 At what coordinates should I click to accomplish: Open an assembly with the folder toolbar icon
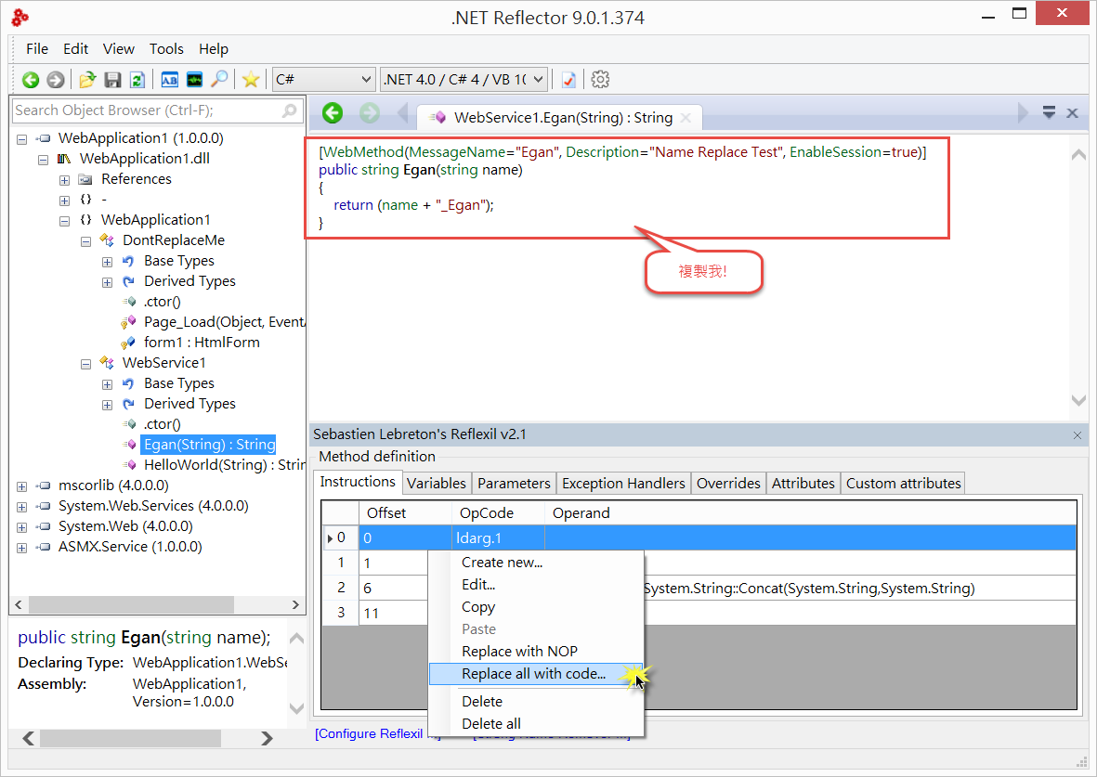click(86, 79)
